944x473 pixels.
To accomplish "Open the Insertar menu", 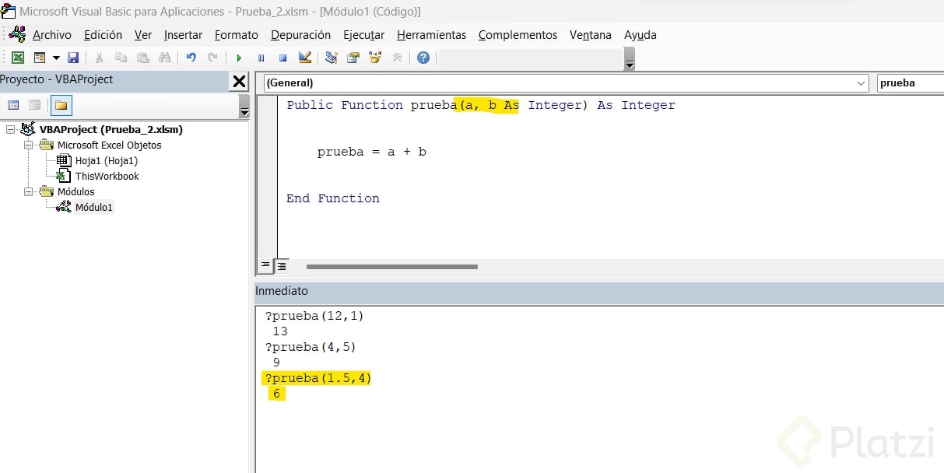I will click(x=183, y=35).
